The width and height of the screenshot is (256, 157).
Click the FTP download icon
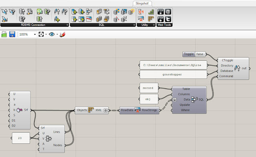(160, 12)
